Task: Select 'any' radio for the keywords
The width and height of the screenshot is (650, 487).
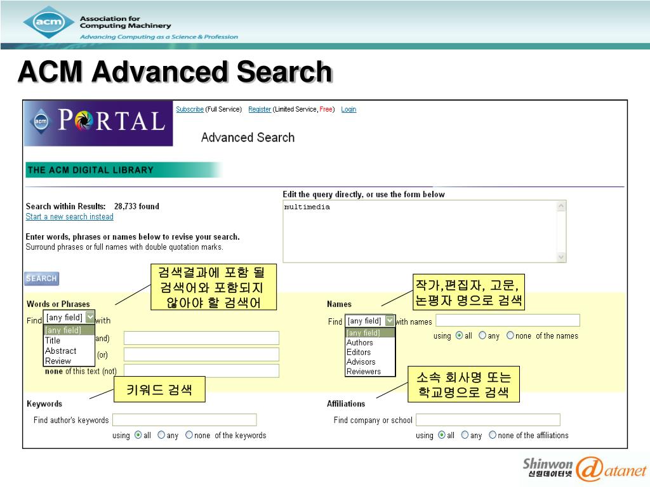Action: [161, 435]
